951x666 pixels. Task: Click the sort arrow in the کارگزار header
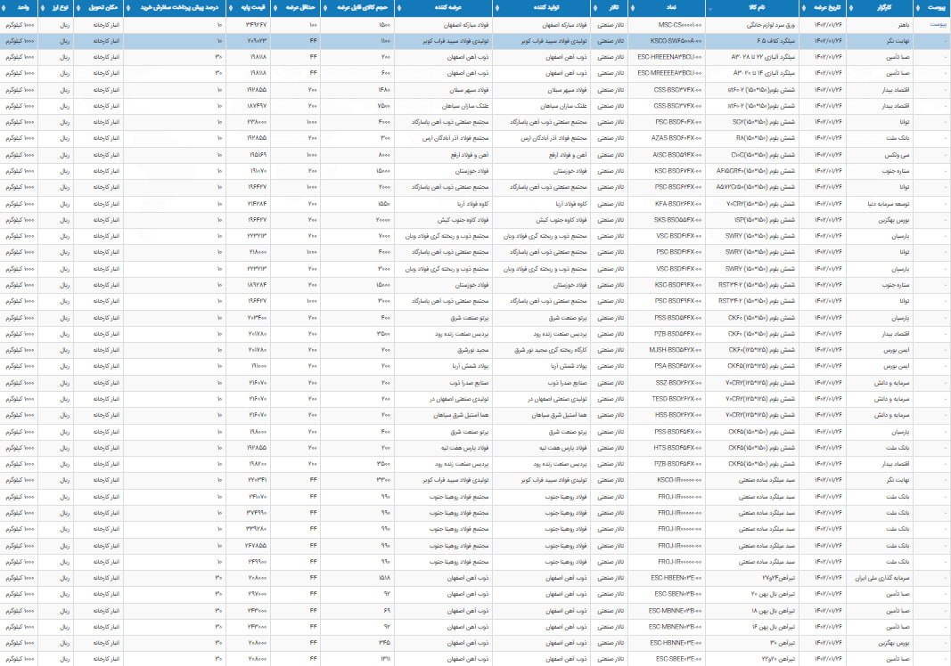[850, 8]
